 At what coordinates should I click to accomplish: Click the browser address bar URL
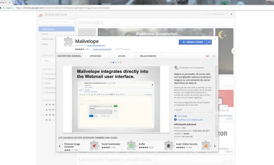(x=63, y=8)
